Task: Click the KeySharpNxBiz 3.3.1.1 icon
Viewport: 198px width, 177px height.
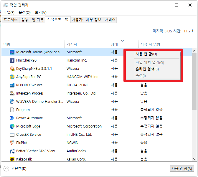Action: (x=12, y=69)
